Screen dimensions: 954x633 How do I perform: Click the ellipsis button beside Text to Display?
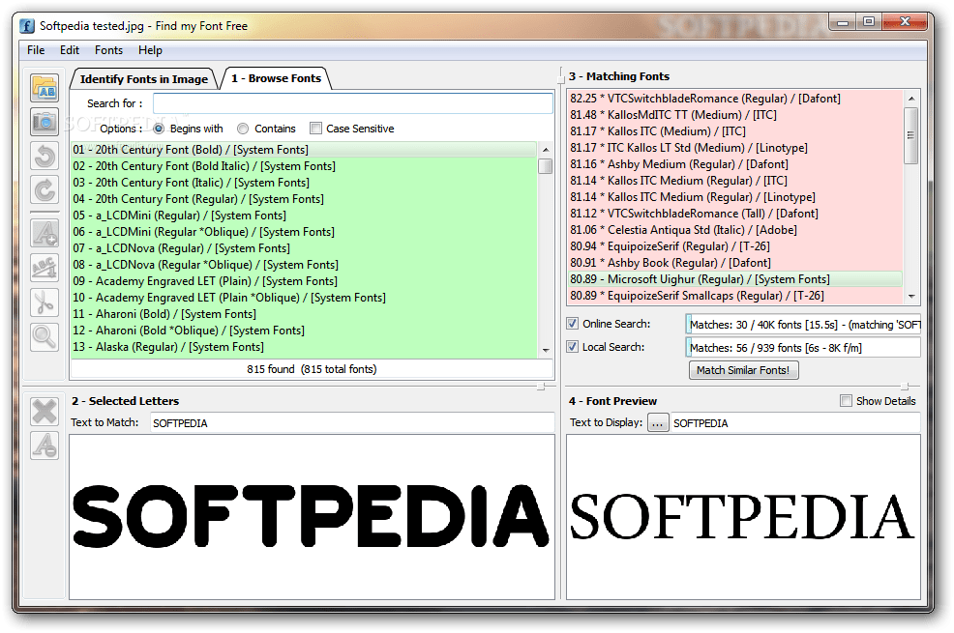(x=658, y=423)
